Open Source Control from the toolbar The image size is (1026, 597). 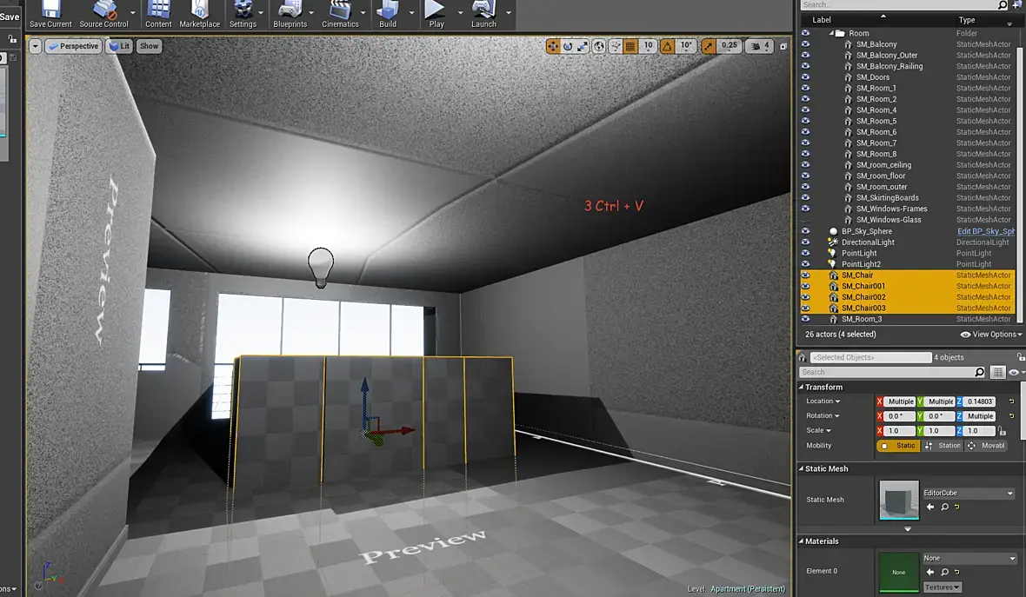[x=103, y=15]
